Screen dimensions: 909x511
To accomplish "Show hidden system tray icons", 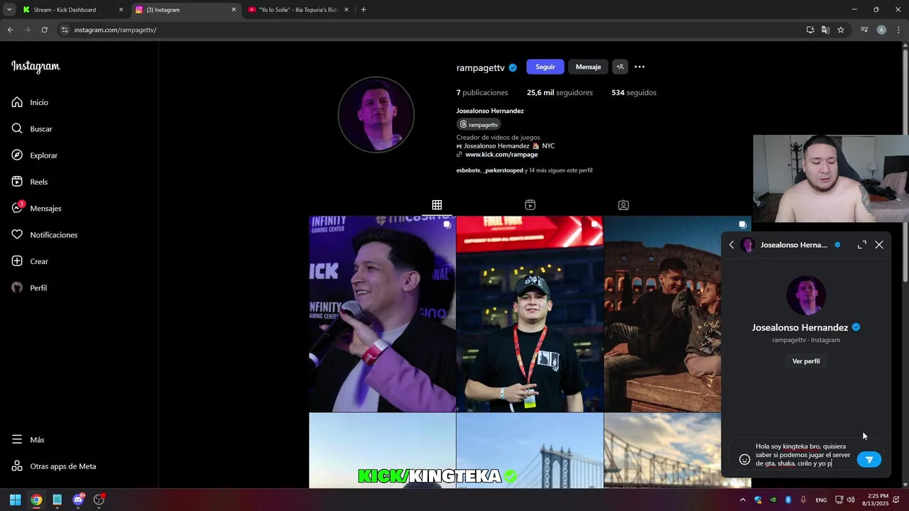I will pos(743,500).
